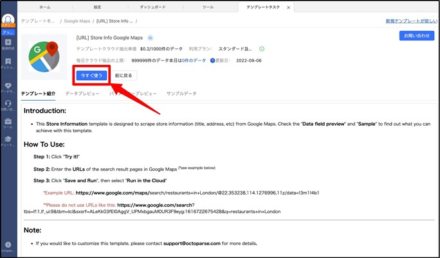
Task: Switch to the ホーム tab
Action: (x=45, y=7)
